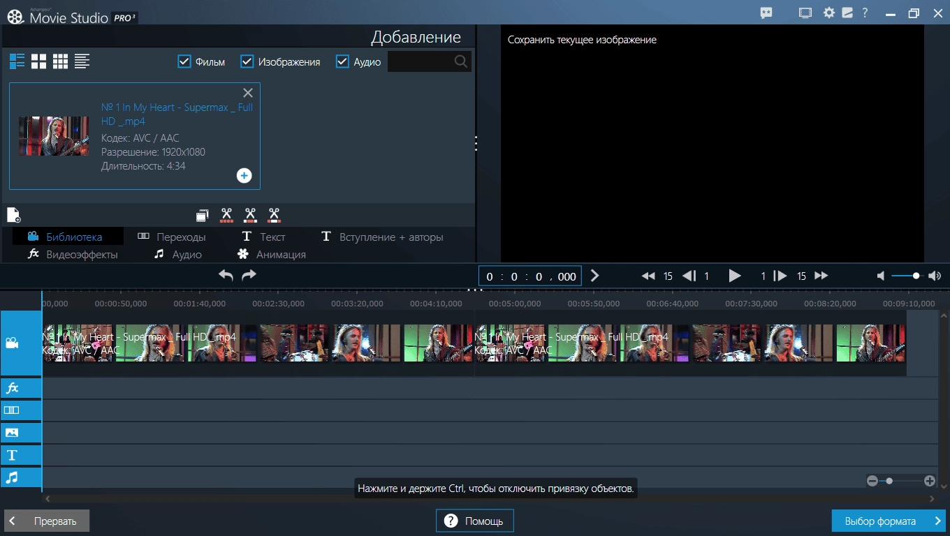The height and width of the screenshot is (536, 950).
Task: Click the Сохранить текущее изображение text
Action: pos(582,40)
